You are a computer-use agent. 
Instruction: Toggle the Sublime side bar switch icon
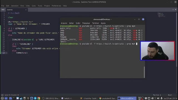3,95
